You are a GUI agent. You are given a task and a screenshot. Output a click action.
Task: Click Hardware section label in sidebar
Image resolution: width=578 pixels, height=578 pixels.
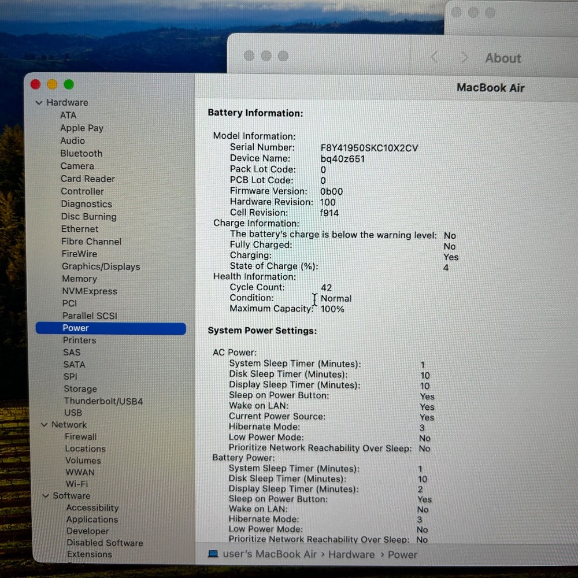pyautogui.click(x=68, y=102)
